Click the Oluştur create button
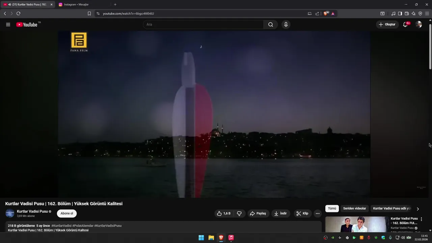 click(x=387, y=25)
